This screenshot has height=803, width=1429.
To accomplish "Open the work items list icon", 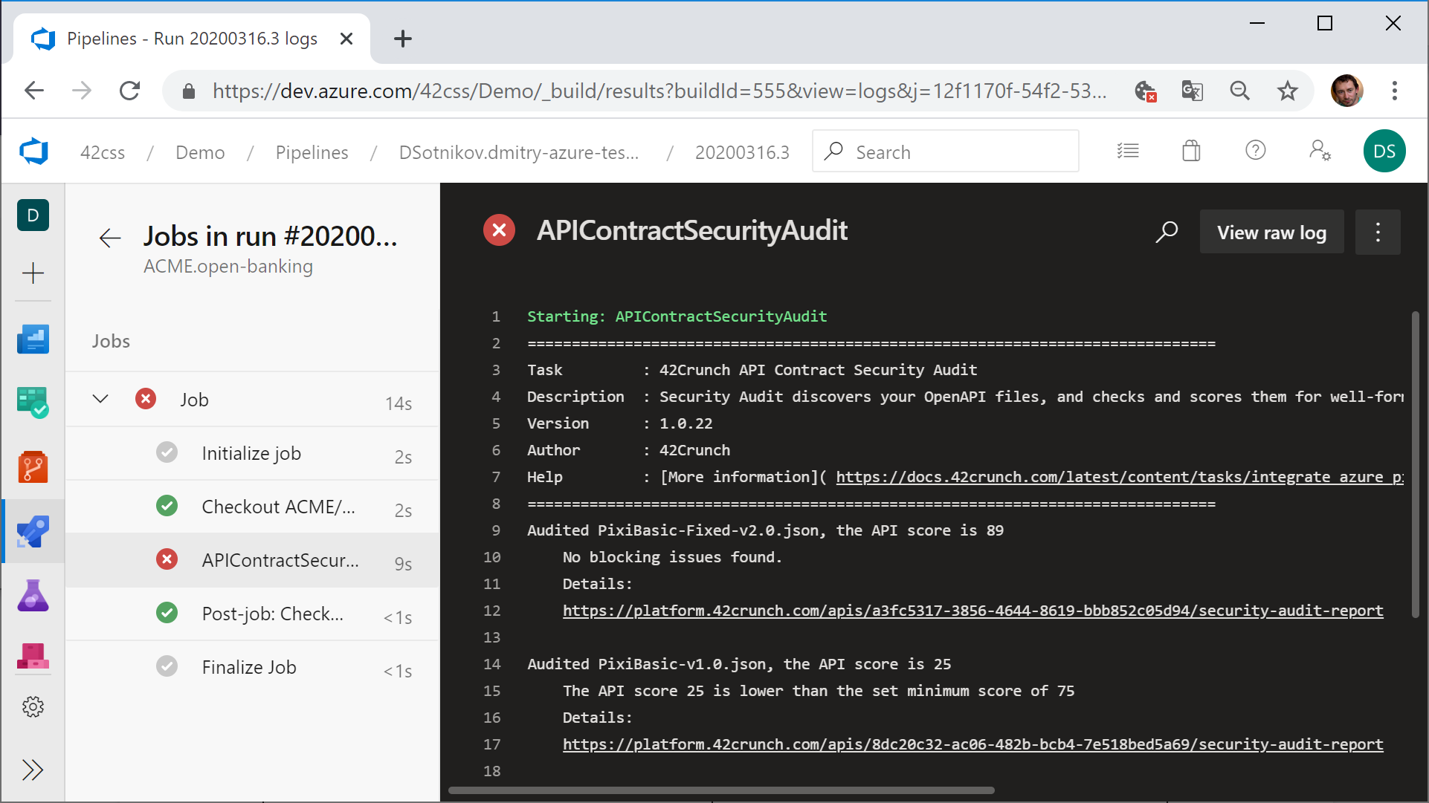I will (1128, 151).
